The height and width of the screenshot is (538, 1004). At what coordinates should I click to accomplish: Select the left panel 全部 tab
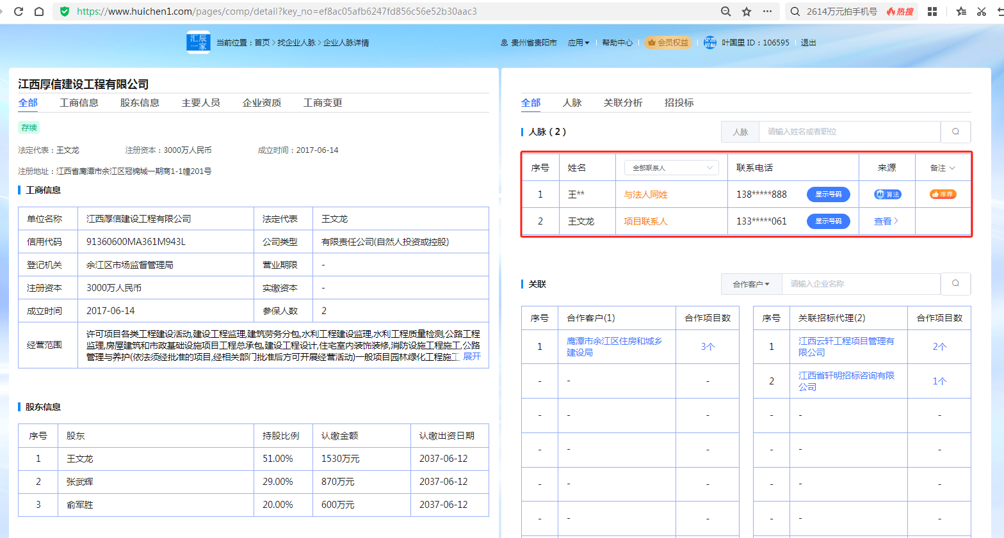[x=28, y=103]
